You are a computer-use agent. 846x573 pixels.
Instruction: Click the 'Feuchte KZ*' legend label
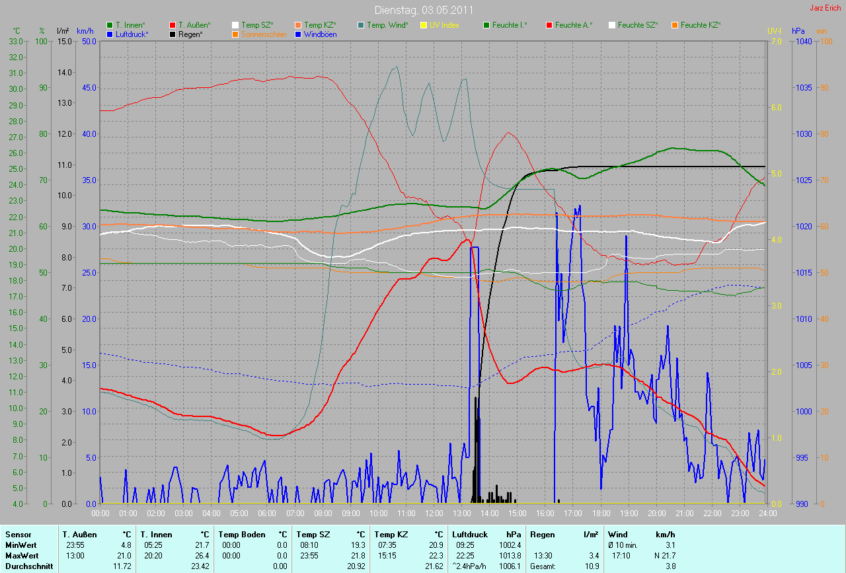[x=701, y=25]
